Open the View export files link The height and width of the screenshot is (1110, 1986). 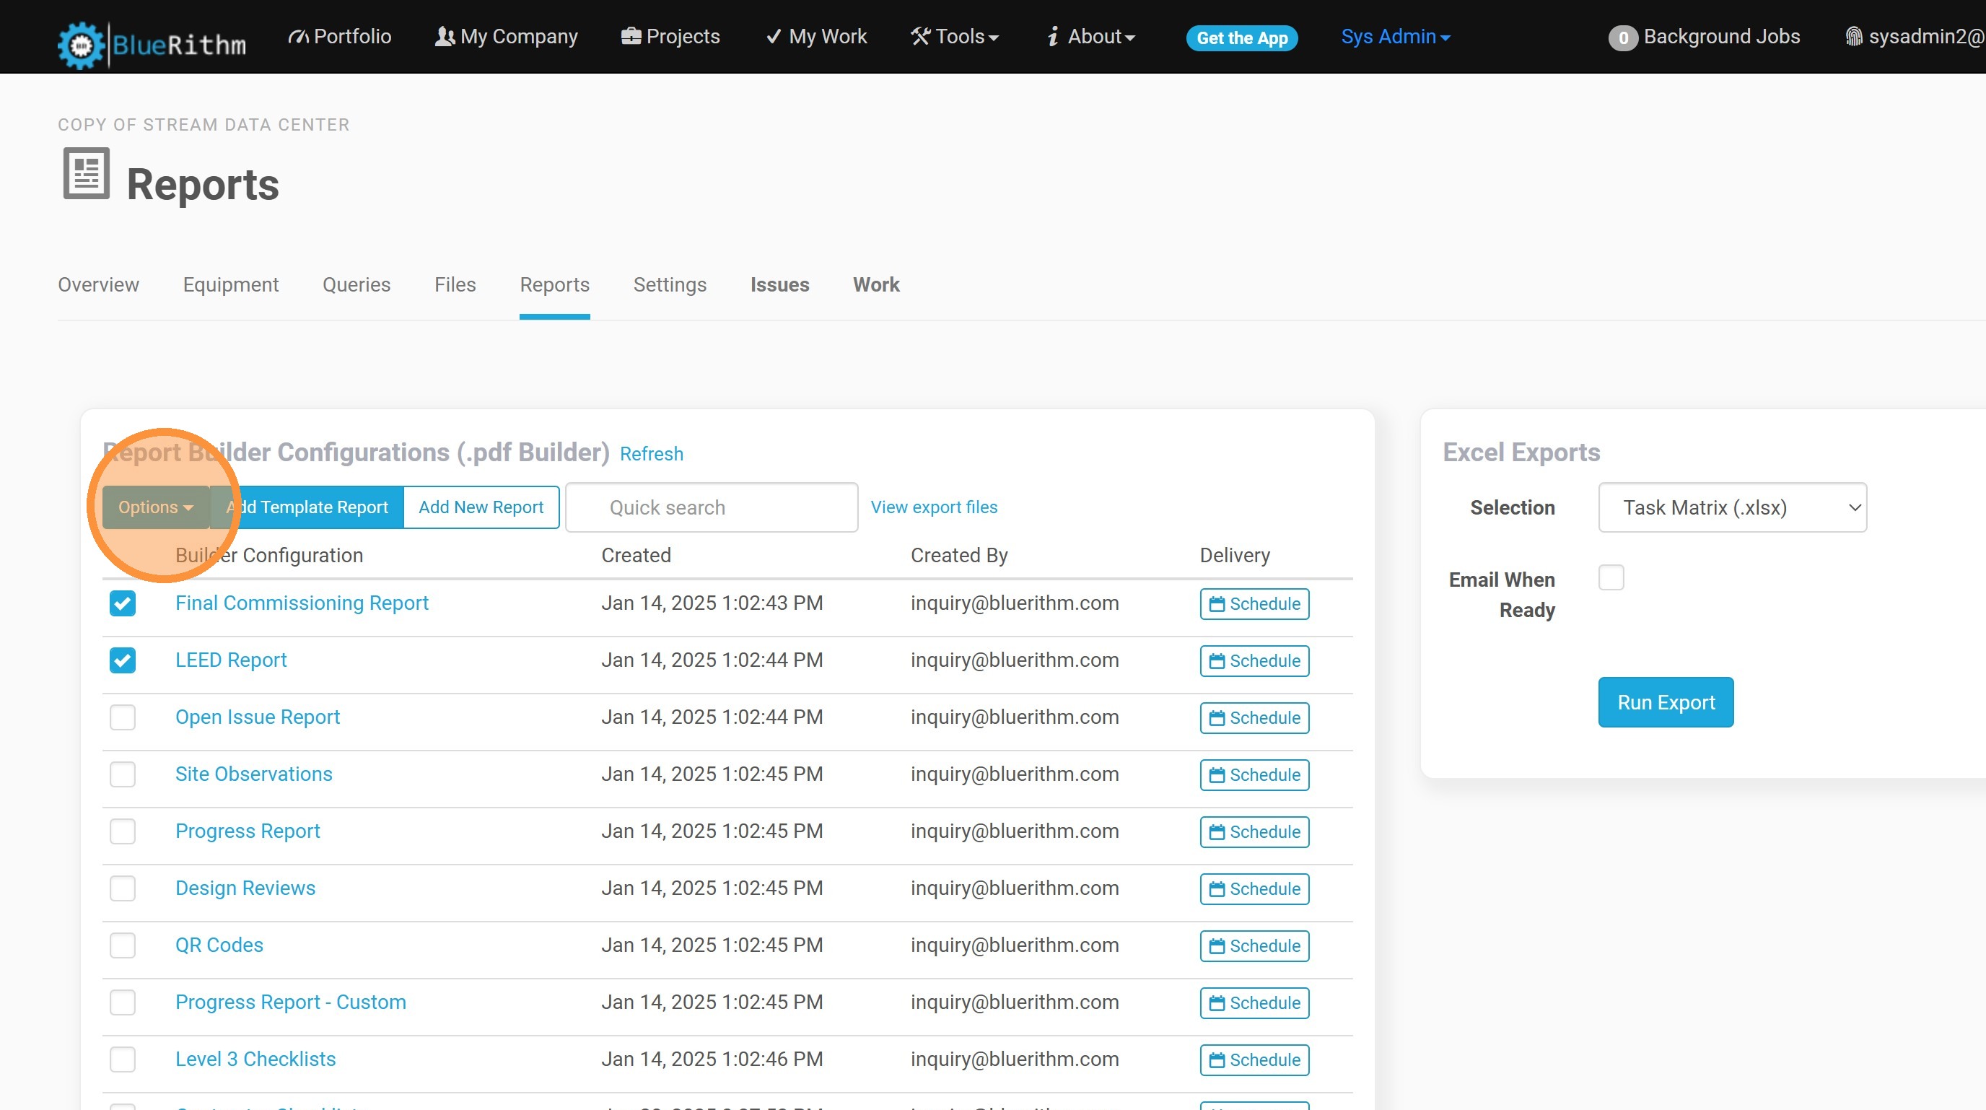(x=933, y=507)
